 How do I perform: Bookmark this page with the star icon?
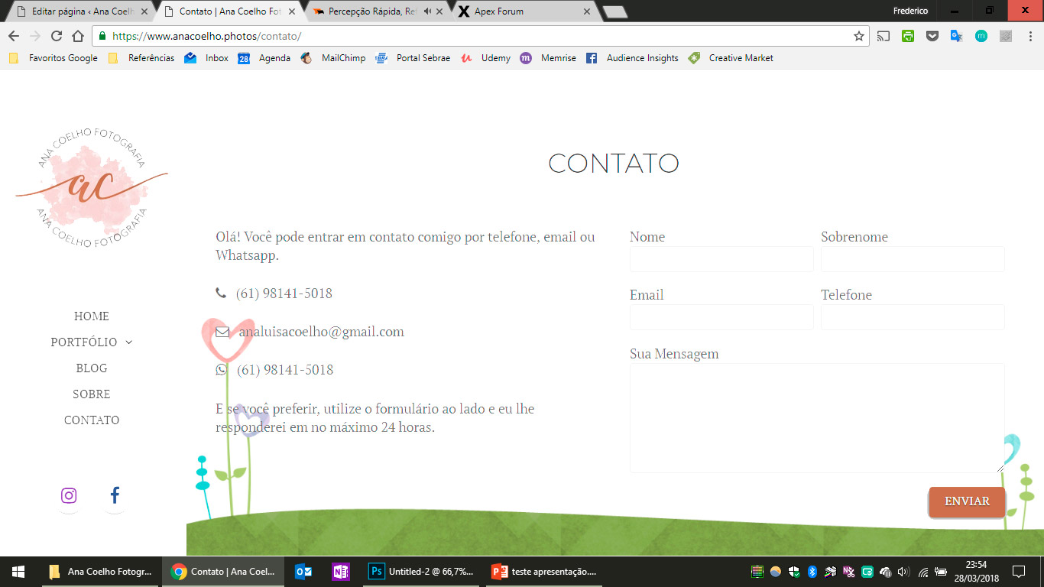pyautogui.click(x=859, y=36)
